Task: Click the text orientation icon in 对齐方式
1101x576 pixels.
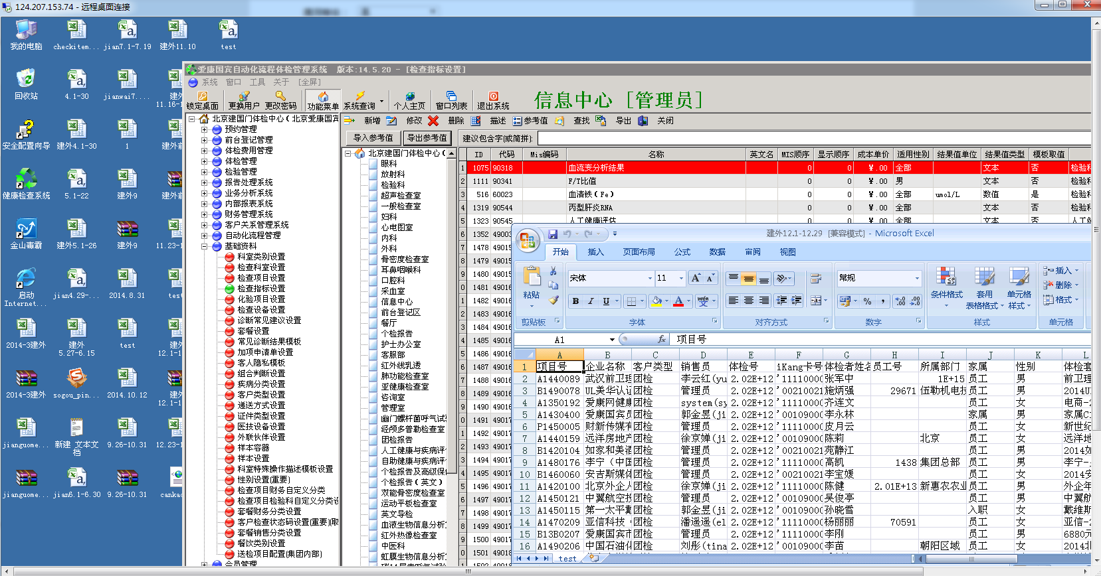Action: pyautogui.click(x=783, y=279)
